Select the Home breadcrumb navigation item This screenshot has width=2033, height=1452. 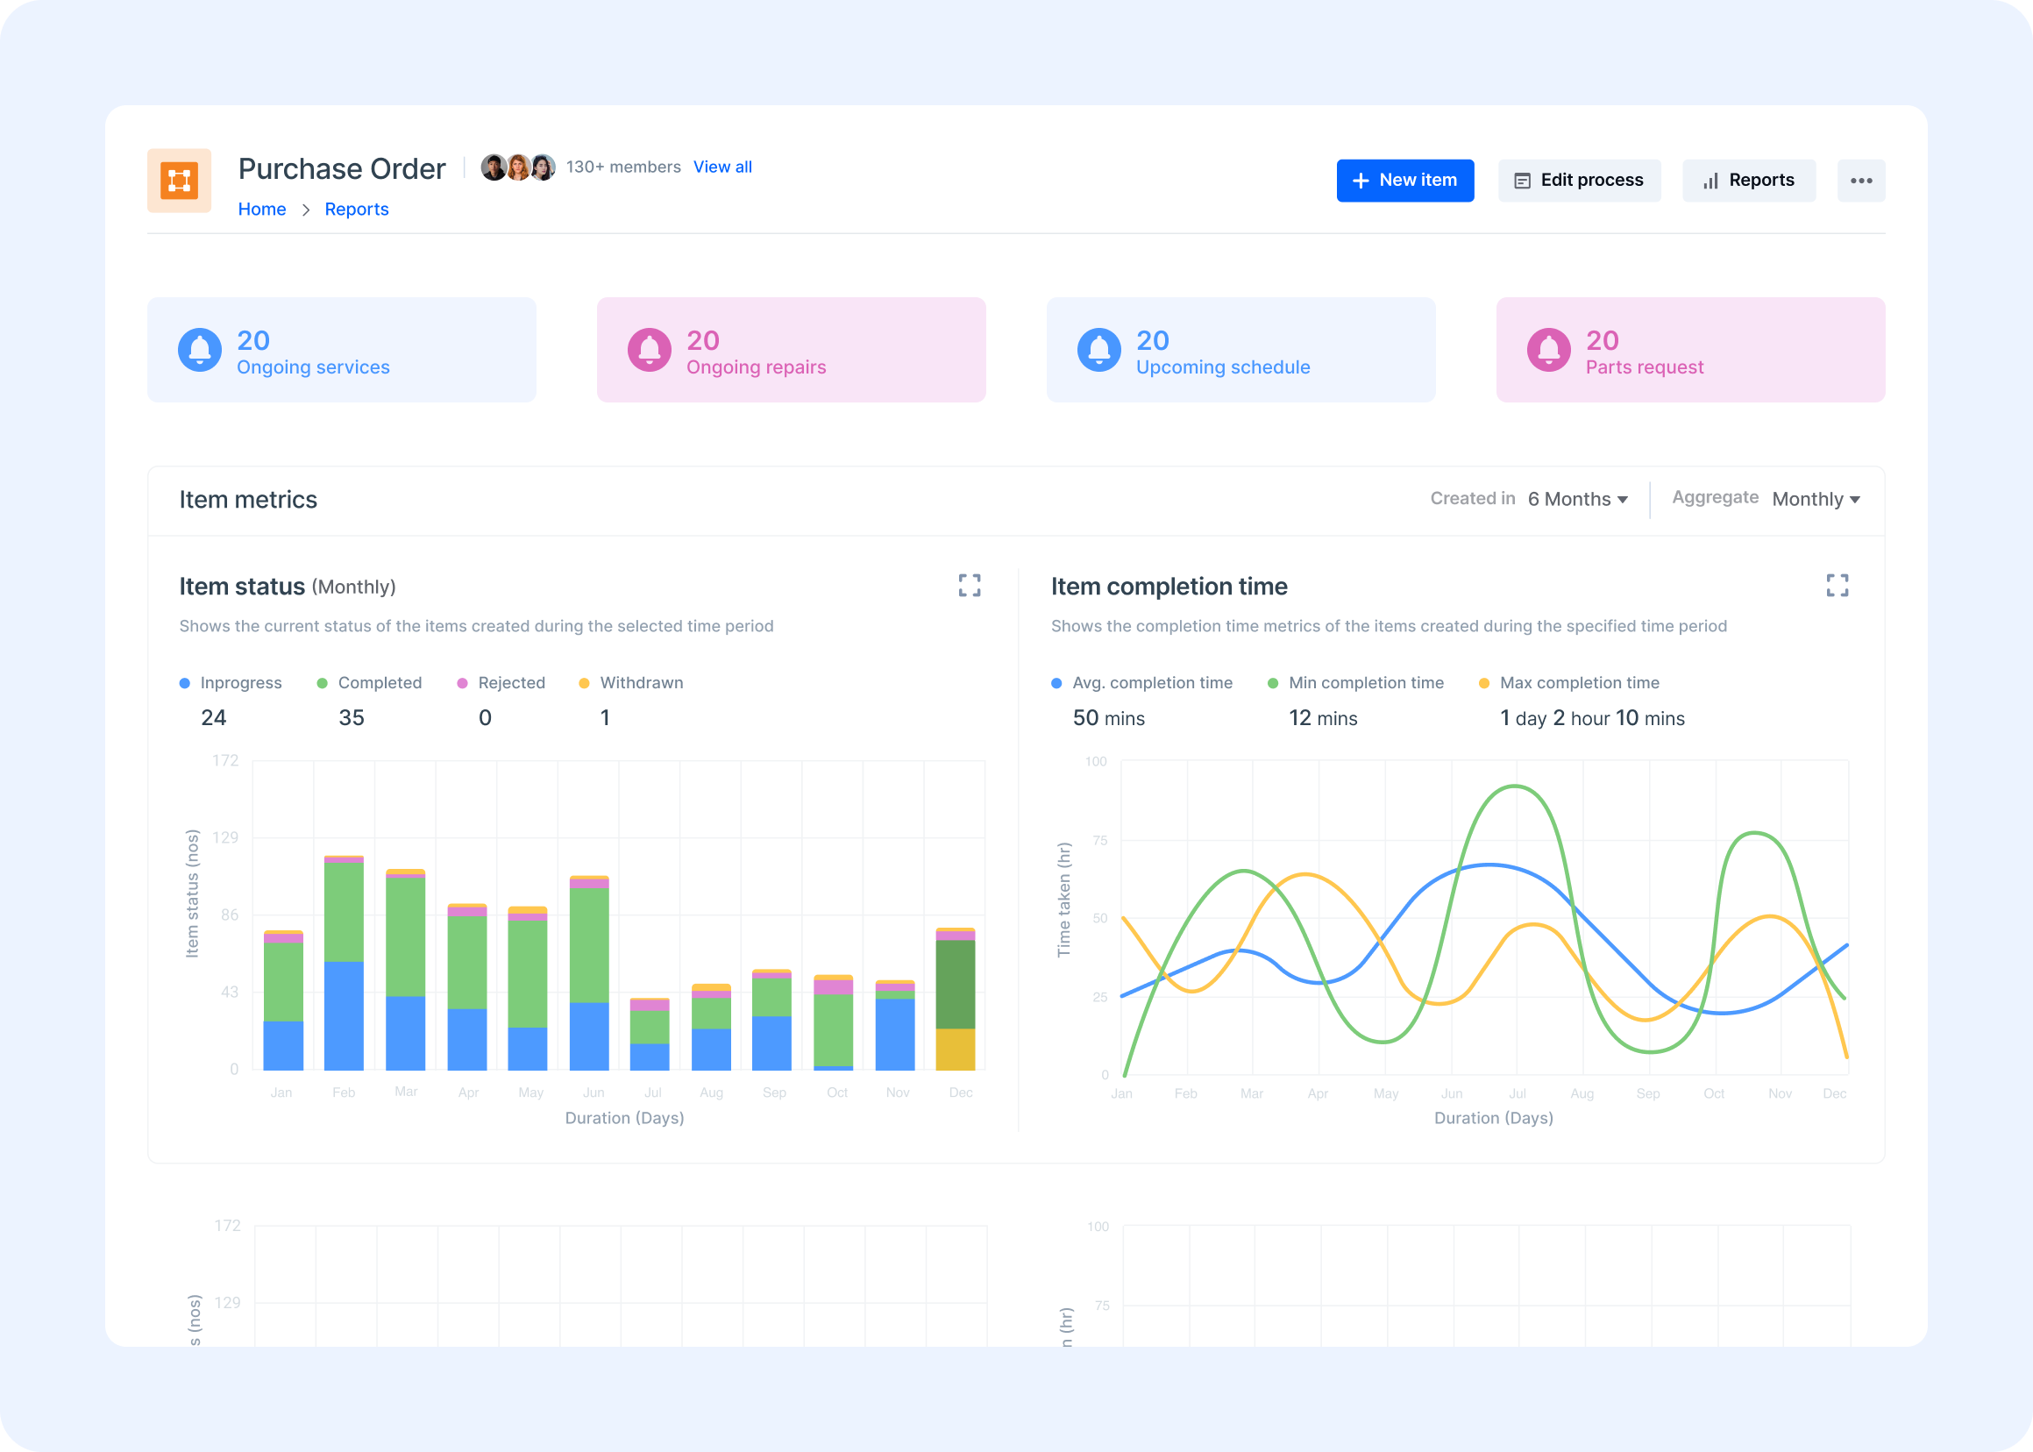pos(260,208)
